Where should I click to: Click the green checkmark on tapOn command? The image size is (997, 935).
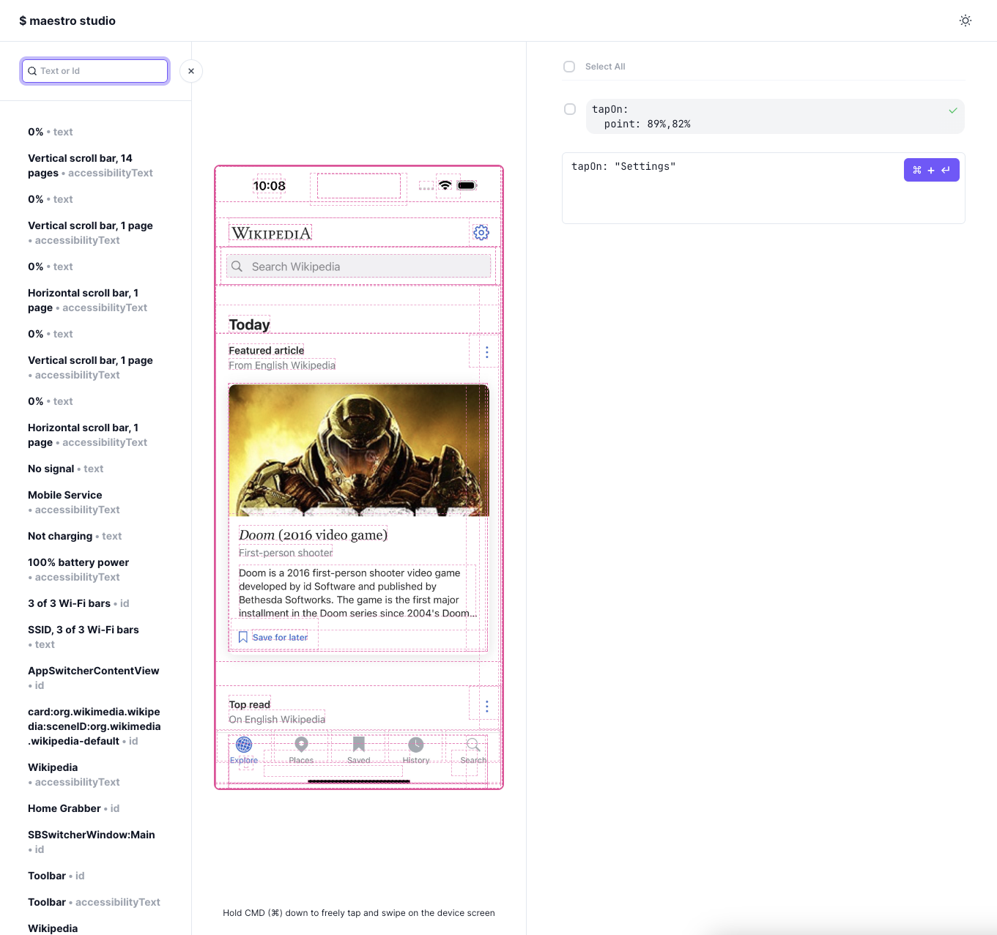[x=953, y=111]
